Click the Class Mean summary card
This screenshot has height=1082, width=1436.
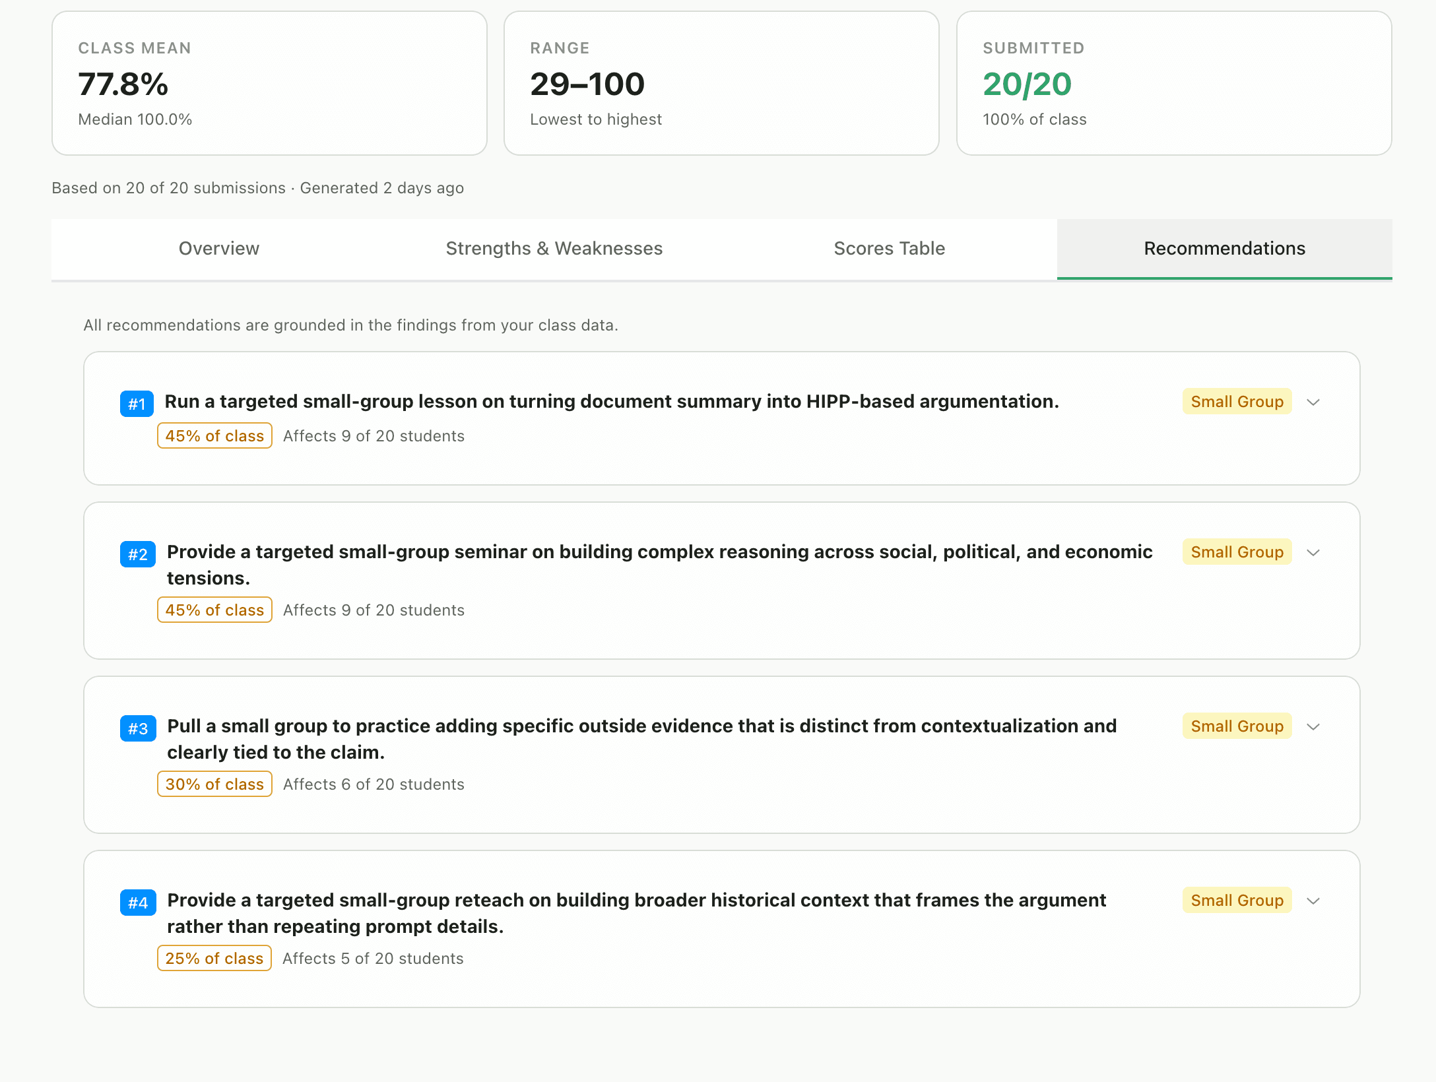click(x=269, y=82)
